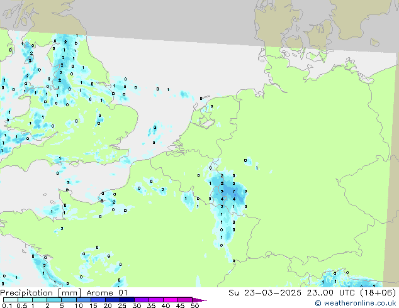Click the 1–2 mm legend color box

tap(40, 300)
